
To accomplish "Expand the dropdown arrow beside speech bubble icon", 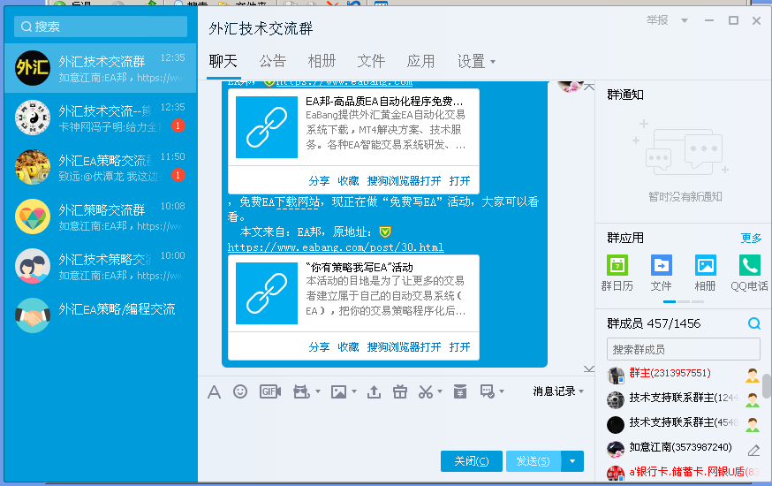I will 502,392.
